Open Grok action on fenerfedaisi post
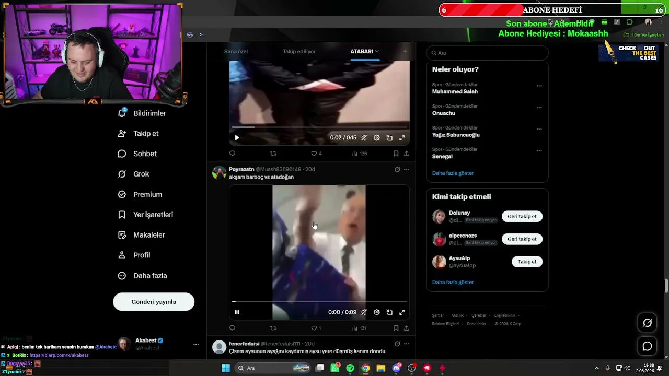Screen dimensions: 669x376 (397, 344)
